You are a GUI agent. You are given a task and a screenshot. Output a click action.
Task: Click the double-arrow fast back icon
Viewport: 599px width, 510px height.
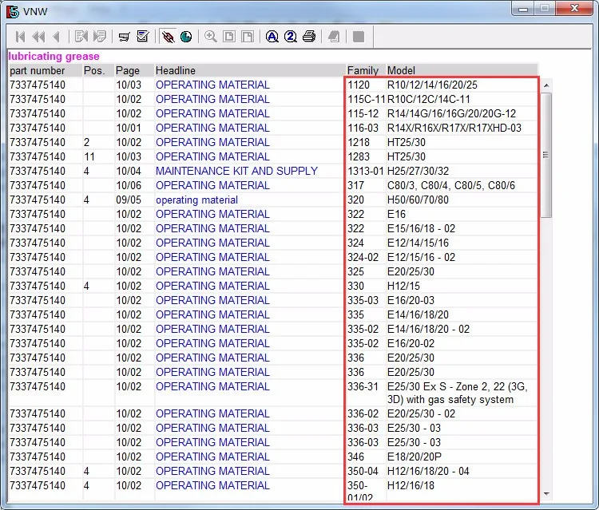pyautogui.click(x=38, y=37)
